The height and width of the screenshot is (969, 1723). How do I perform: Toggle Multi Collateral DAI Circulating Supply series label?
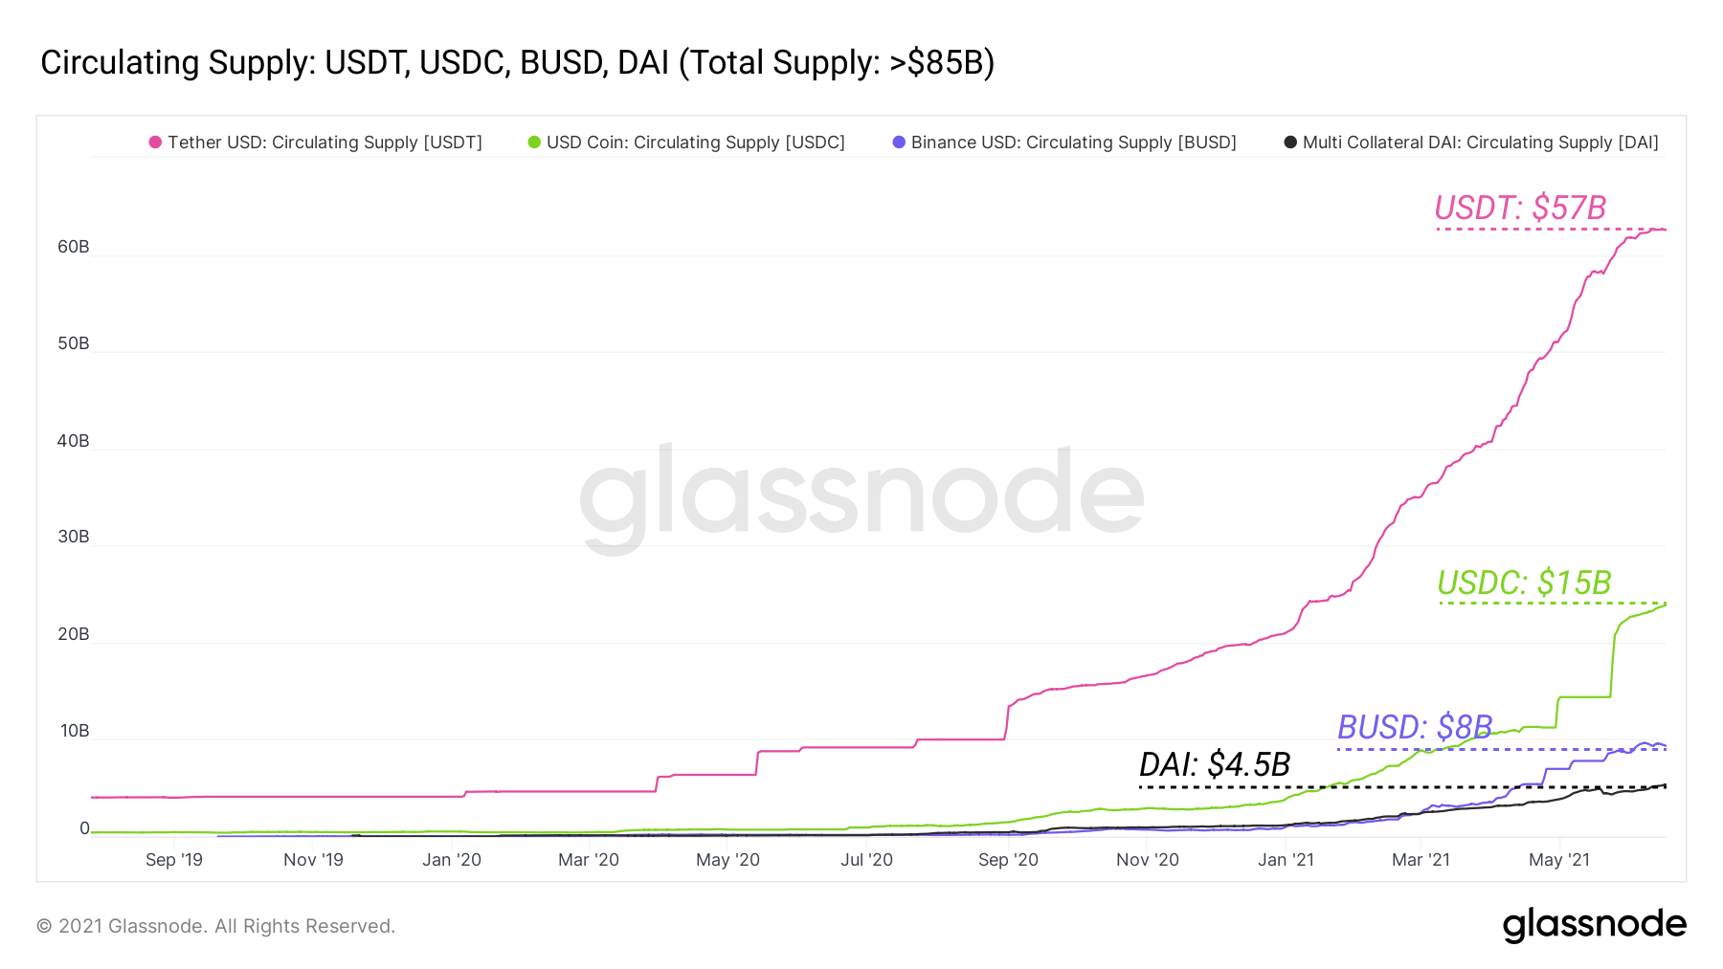point(1480,143)
